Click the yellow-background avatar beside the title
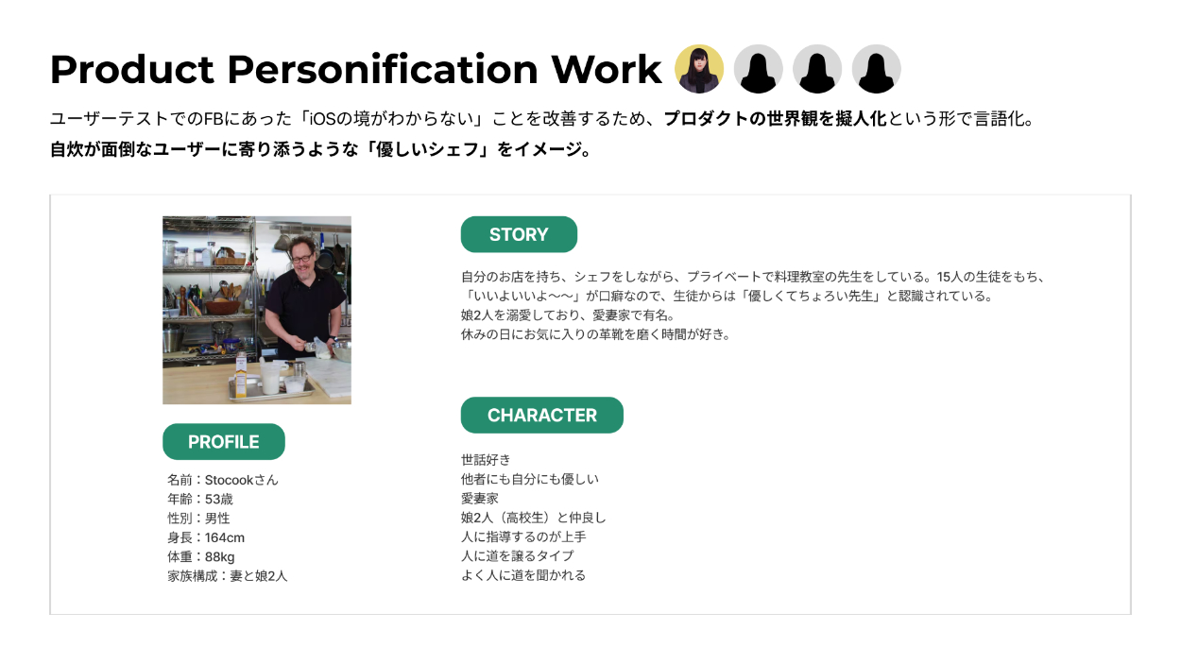The width and height of the screenshot is (1181, 664). 699,69
